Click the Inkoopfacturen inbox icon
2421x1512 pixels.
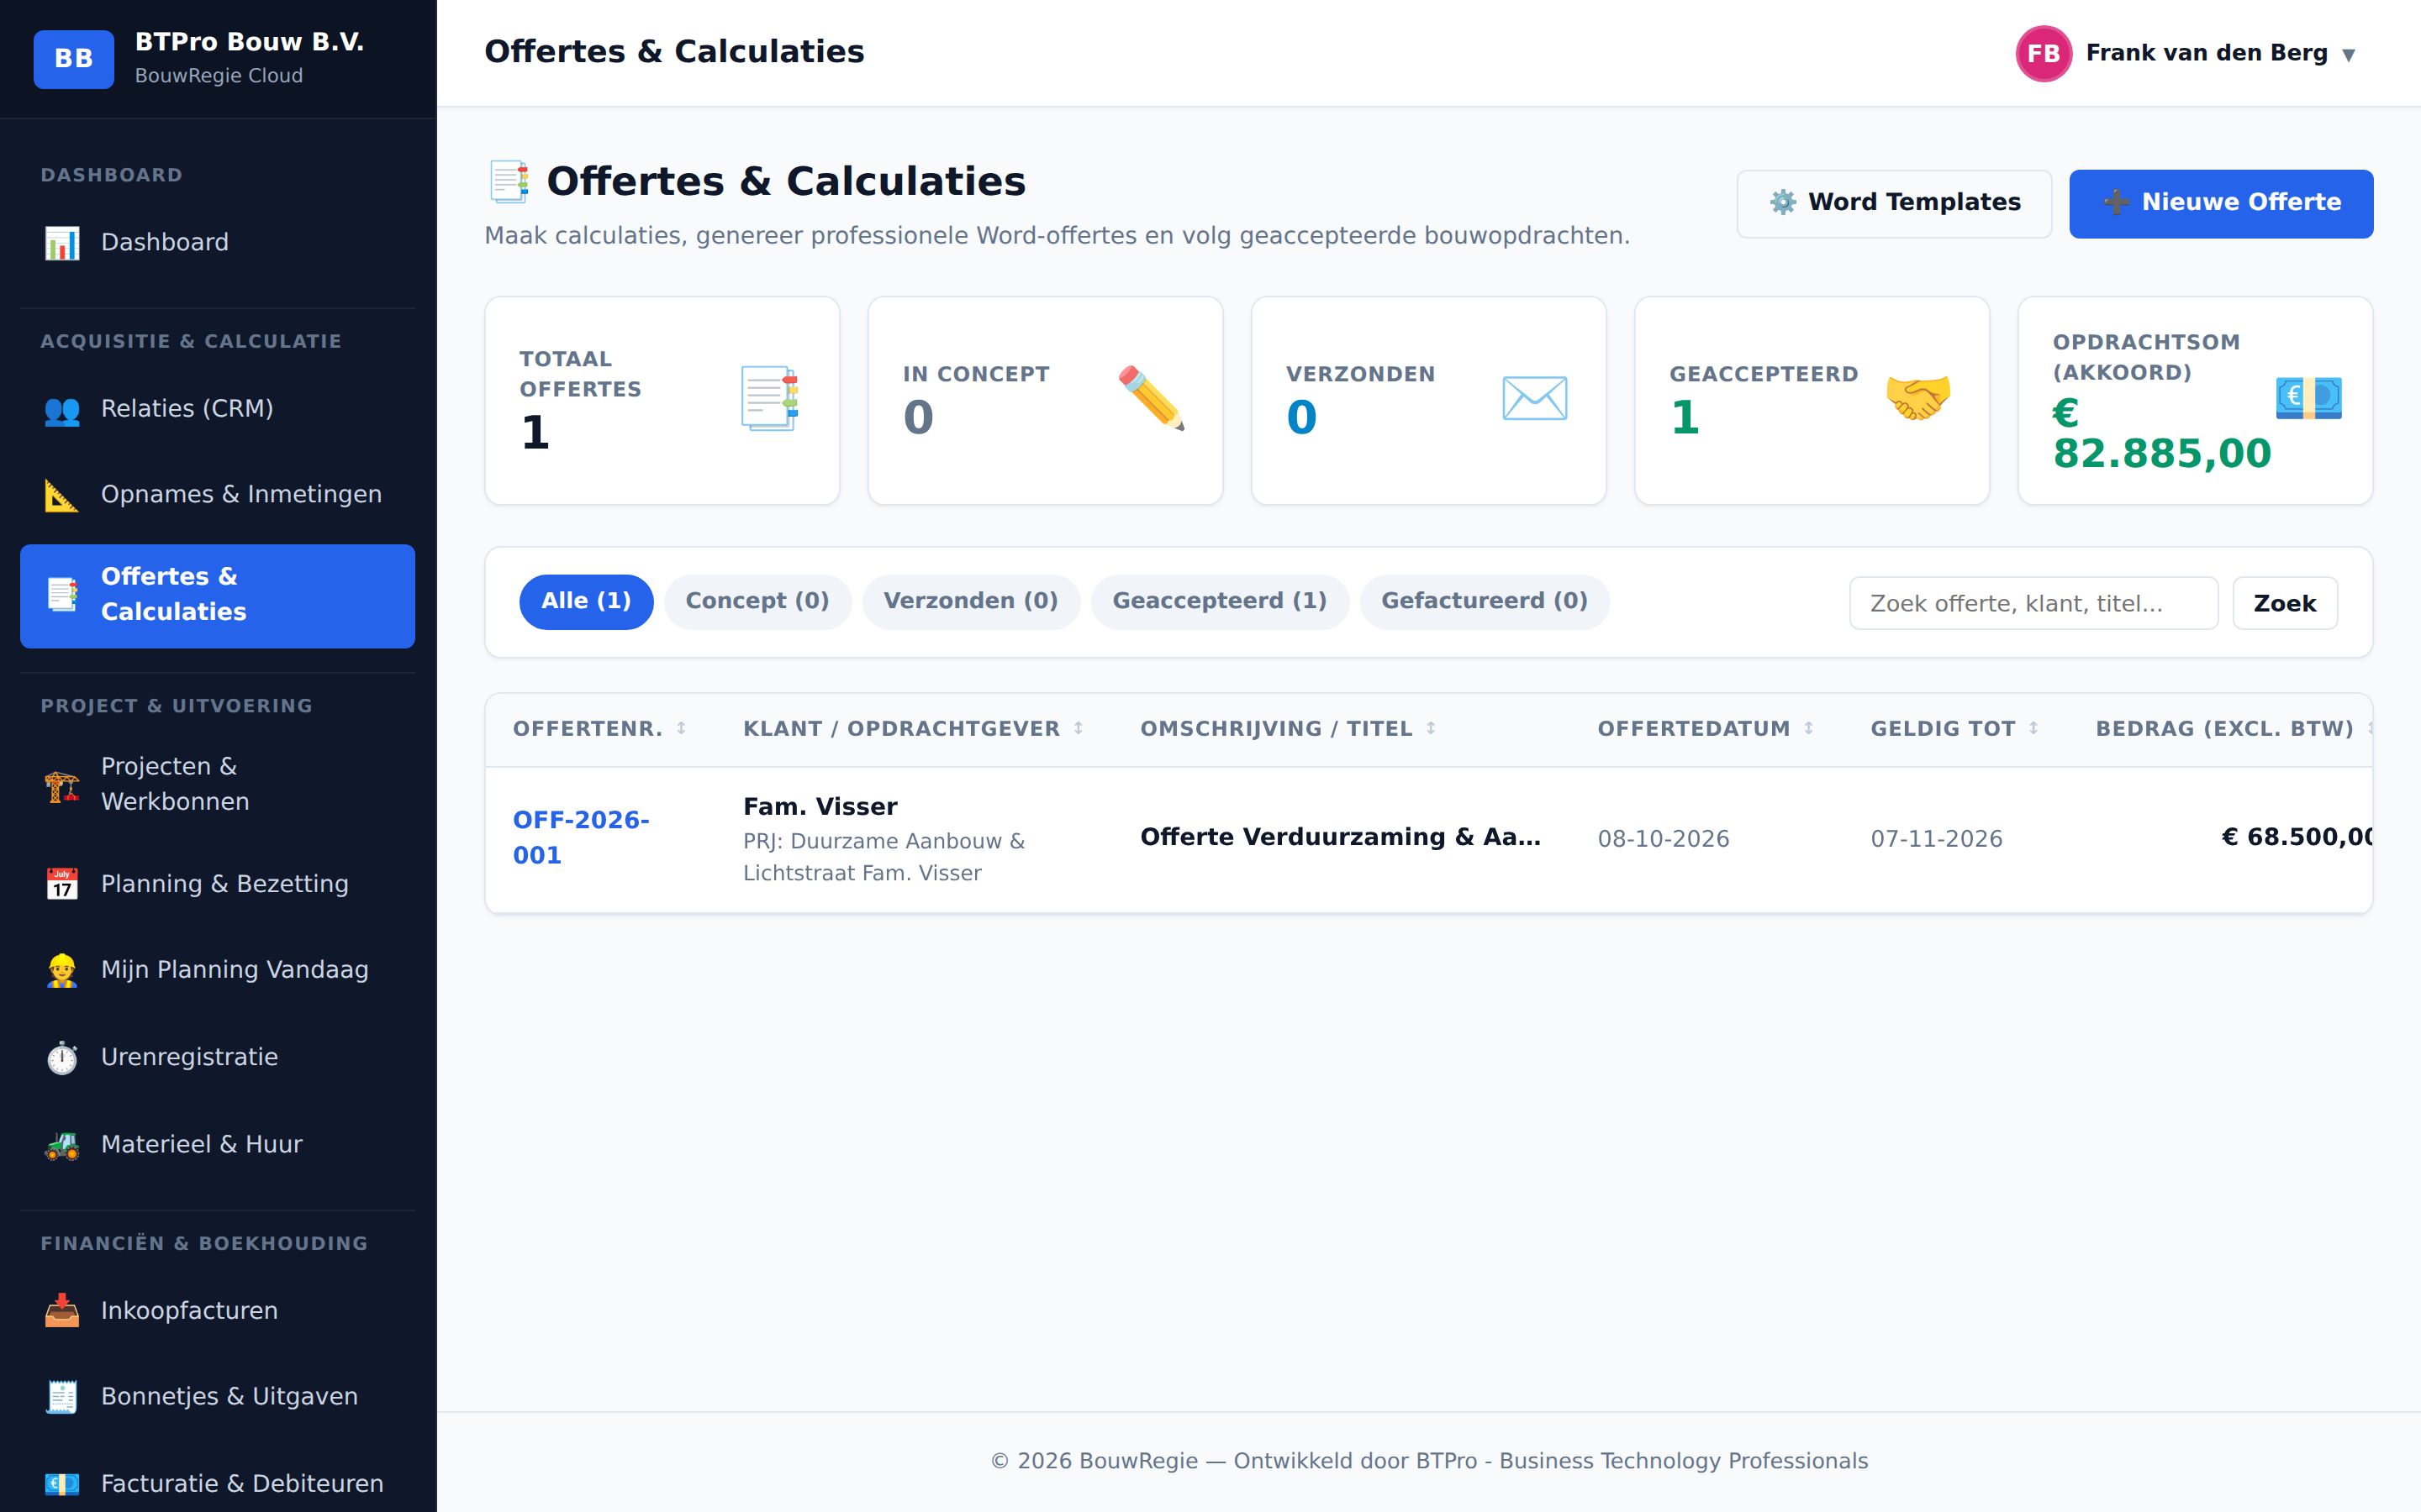click(62, 1310)
